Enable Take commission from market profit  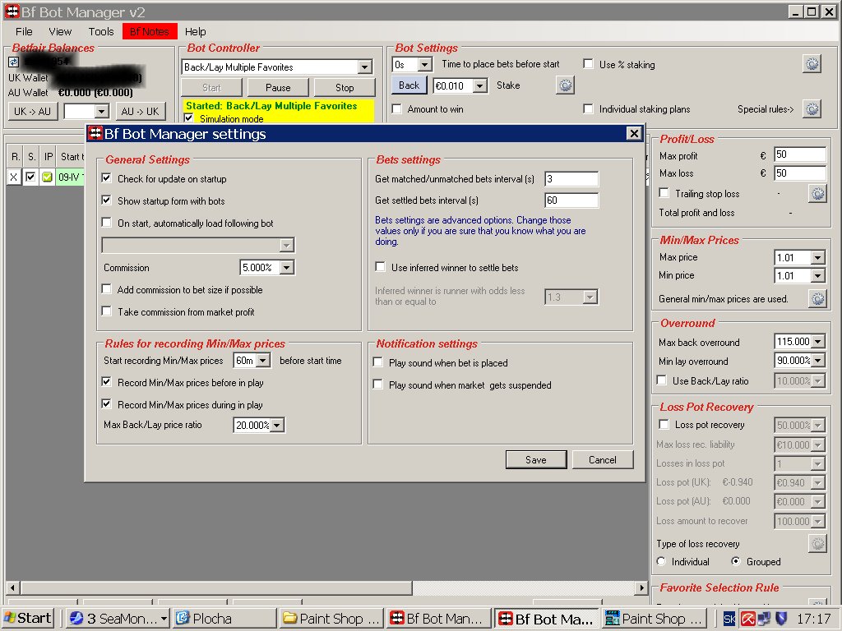[107, 311]
